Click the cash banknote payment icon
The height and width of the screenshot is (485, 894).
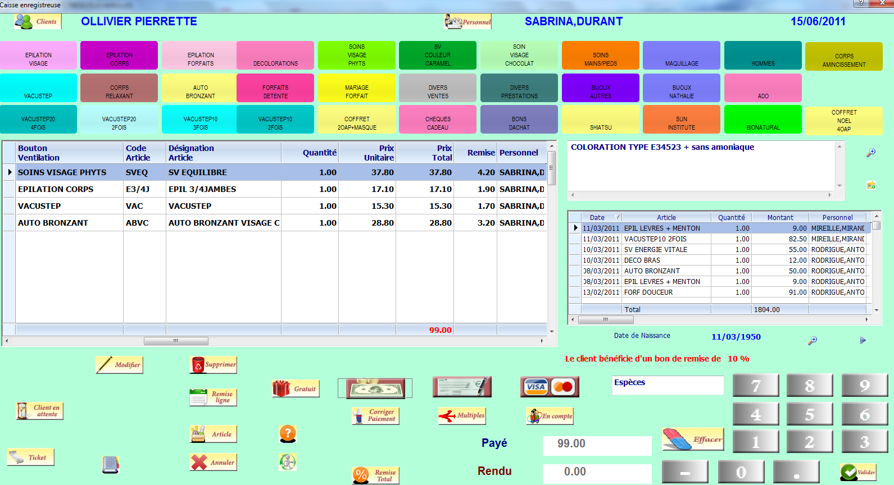(x=375, y=388)
